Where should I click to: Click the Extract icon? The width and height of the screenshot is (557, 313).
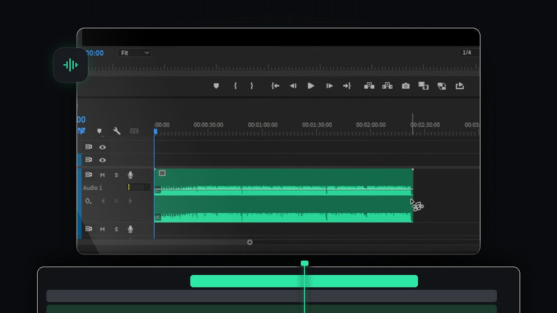coord(387,86)
